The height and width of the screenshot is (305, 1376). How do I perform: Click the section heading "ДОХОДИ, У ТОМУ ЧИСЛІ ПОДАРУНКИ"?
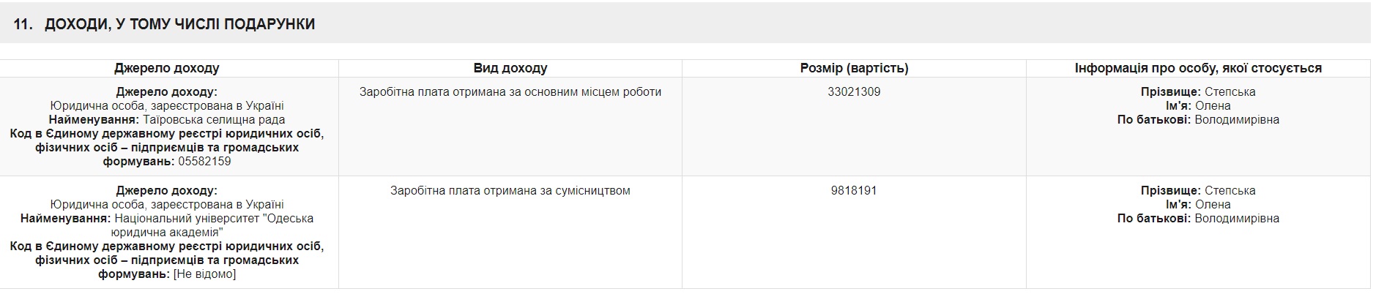tap(179, 24)
